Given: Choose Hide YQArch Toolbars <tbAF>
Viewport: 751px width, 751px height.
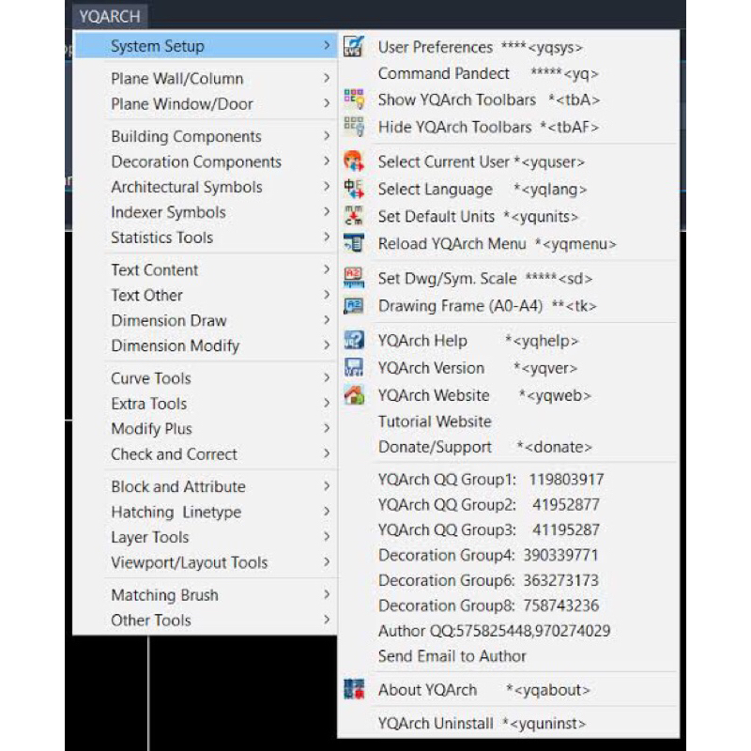Looking at the screenshot, I should pyautogui.click(x=509, y=127).
